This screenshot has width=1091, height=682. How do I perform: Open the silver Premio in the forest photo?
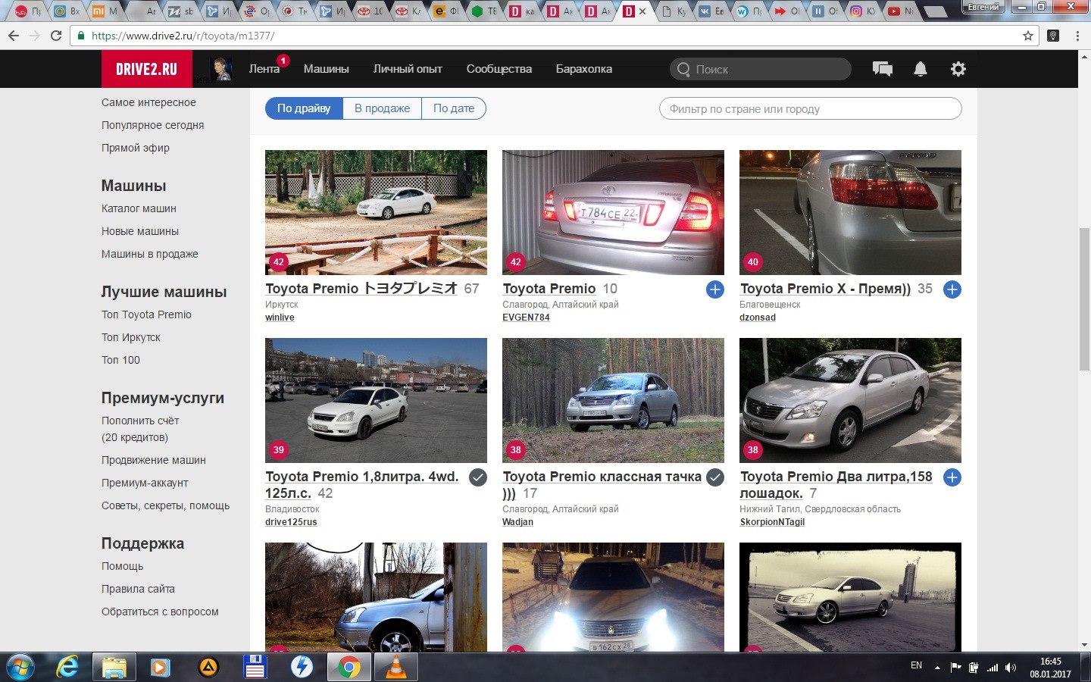pos(613,400)
